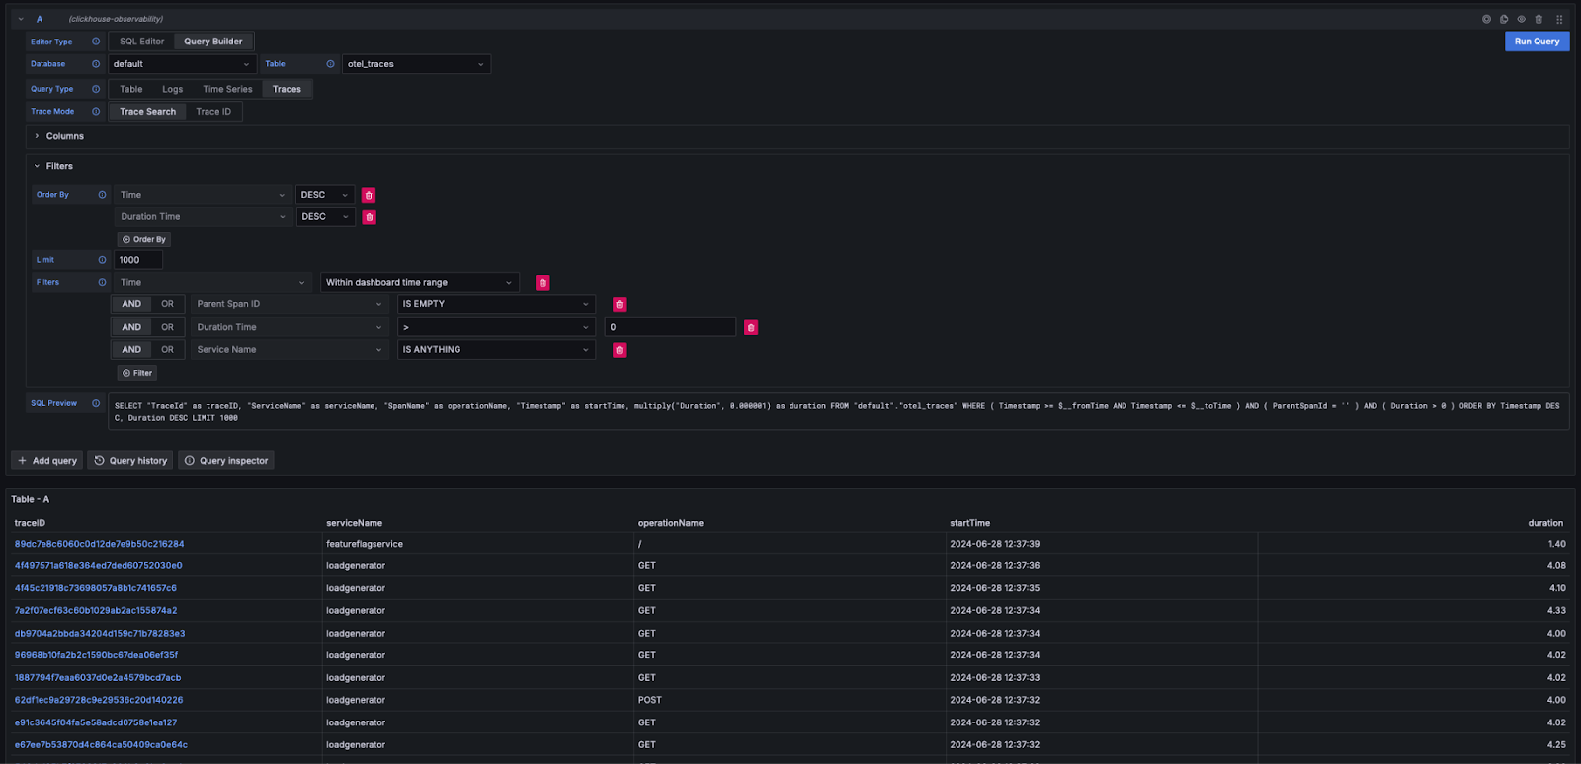Image resolution: width=1581 pixels, height=764 pixels.
Task: Delete the Service Name filter row
Action: 620,350
